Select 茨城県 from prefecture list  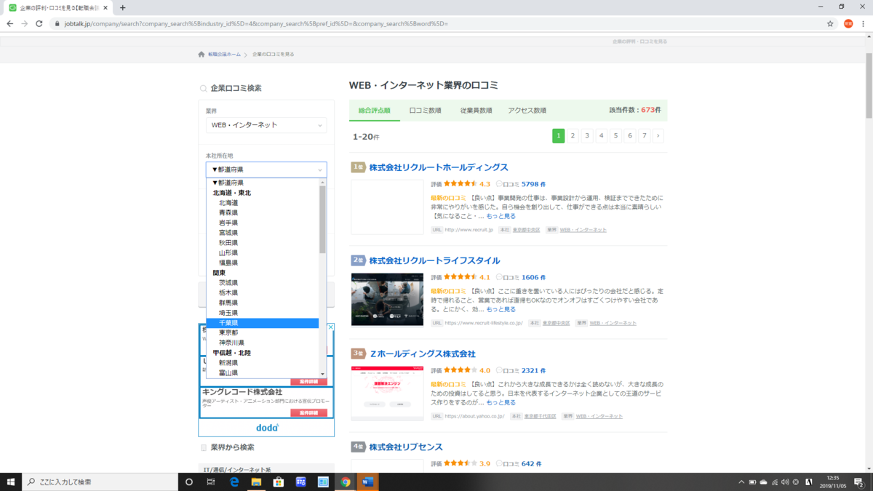coord(228,282)
